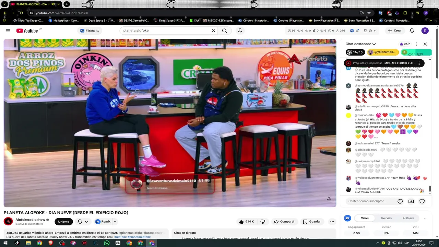
Task: Click the vidIQ logo in stats panel
Action: pyautogui.click(x=348, y=218)
